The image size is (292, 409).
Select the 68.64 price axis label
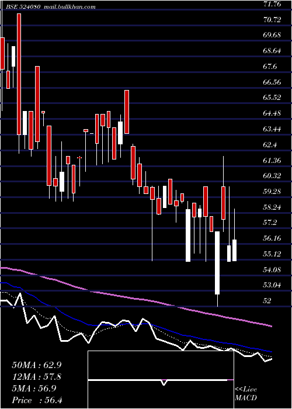tap(272, 51)
